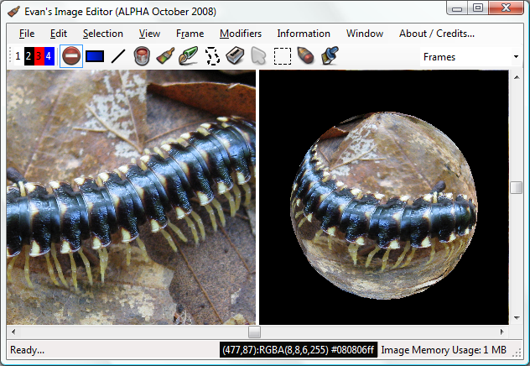Maximize the Image Editor window
The width and height of the screenshot is (530, 366).
[478, 8]
